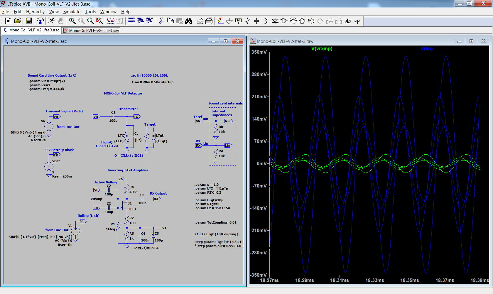The height and width of the screenshot is (294, 493).
Task: Switch to the Mono-Coil-VLF-V2-Jfet-3.raw tab
Action: point(91,30)
